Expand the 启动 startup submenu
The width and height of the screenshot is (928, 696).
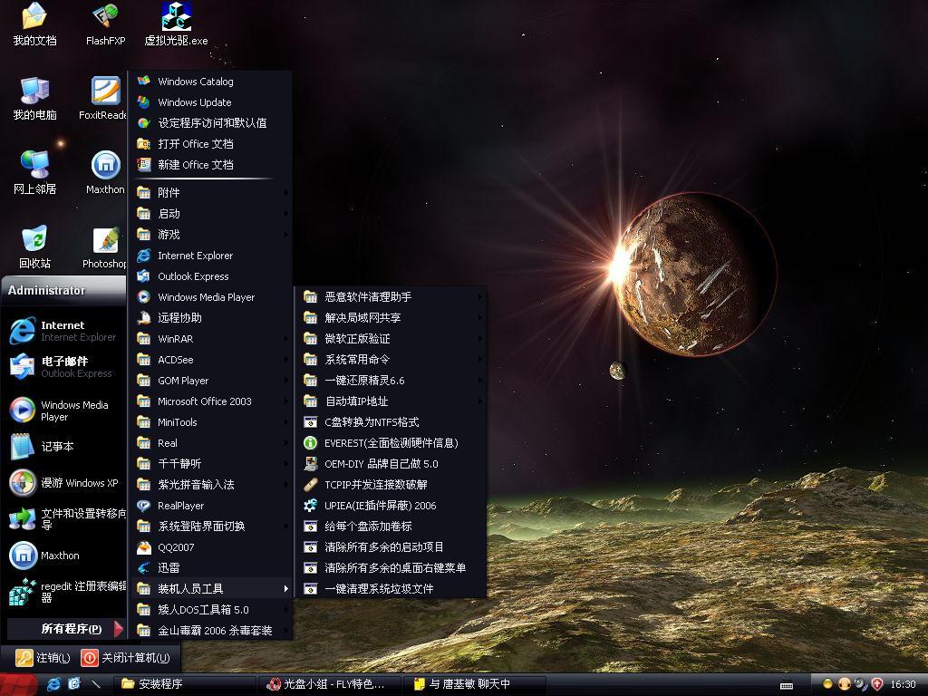click(x=210, y=213)
